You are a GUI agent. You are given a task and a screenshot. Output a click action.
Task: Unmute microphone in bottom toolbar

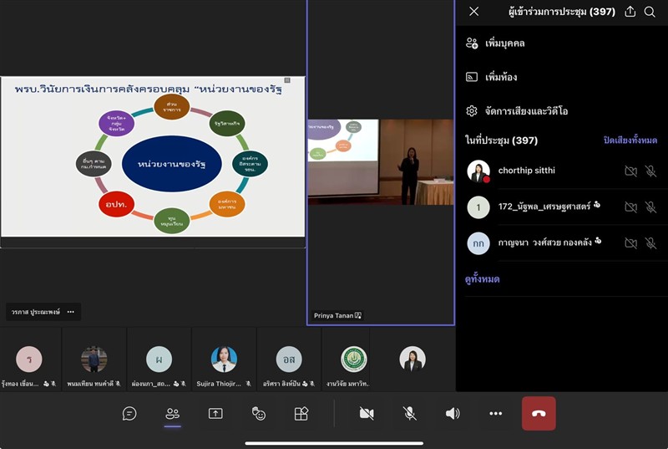(409, 413)
